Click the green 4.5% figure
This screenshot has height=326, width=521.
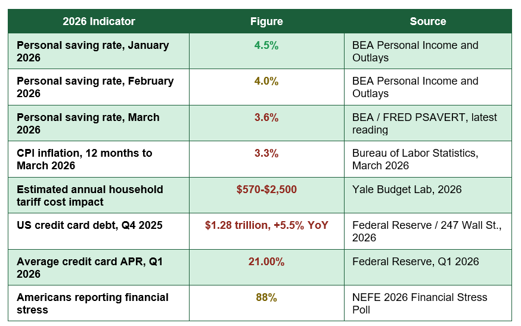(266, 45)
